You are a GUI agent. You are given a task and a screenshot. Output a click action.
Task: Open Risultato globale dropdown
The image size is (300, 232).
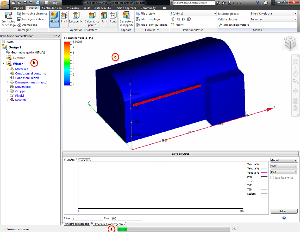273,13
